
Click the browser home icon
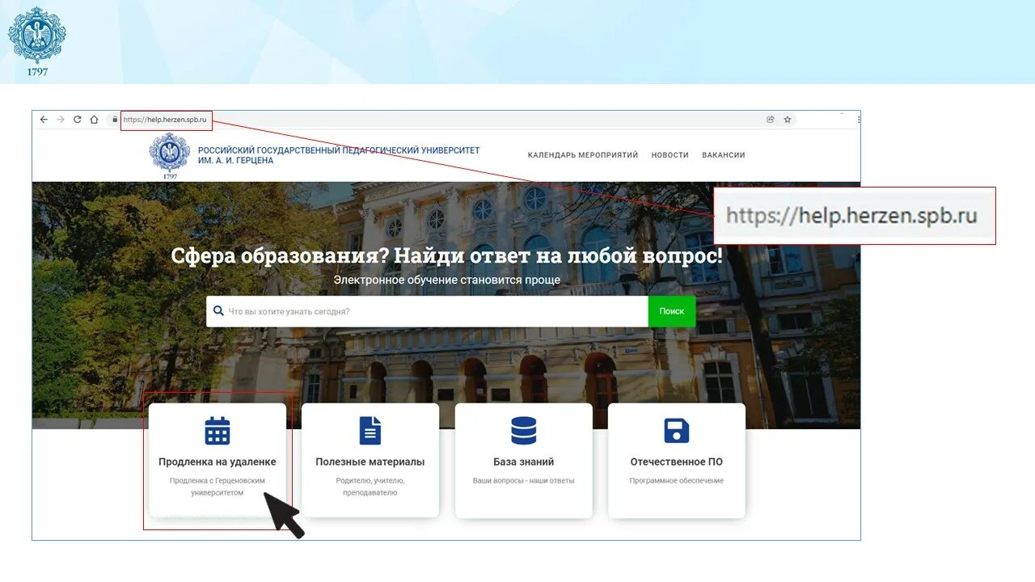(x=95, y=119)
